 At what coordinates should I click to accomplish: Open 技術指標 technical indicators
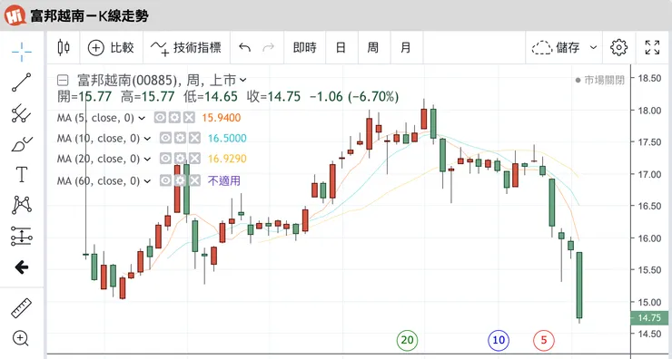(185, 47)
